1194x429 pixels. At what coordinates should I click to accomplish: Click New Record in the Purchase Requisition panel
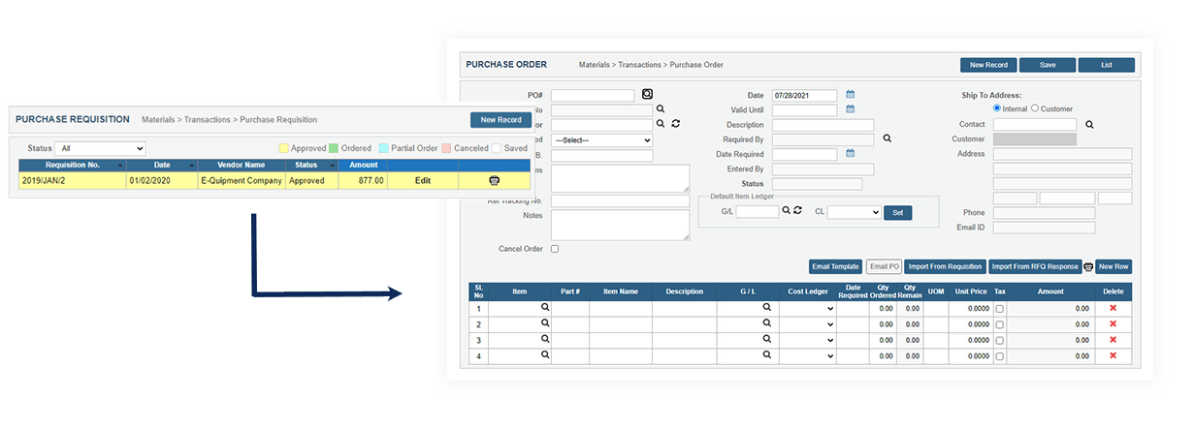click(x=501, y=119)
